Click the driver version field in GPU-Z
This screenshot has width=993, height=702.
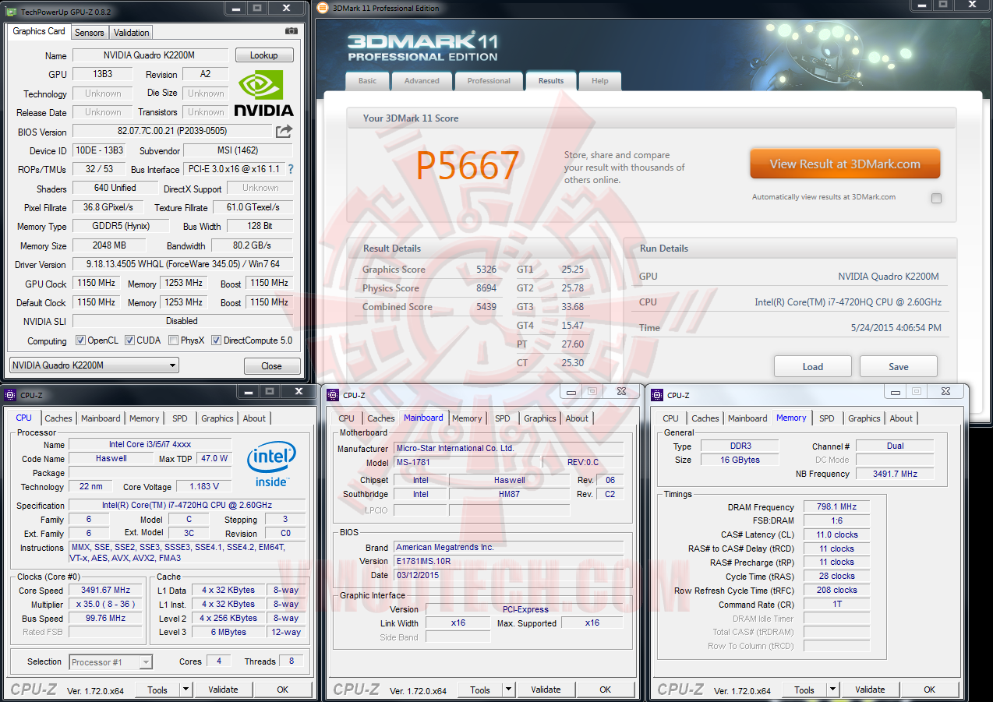[x=182, y=264]
